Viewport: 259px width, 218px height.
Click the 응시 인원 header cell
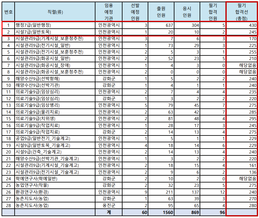coord(187,12)
